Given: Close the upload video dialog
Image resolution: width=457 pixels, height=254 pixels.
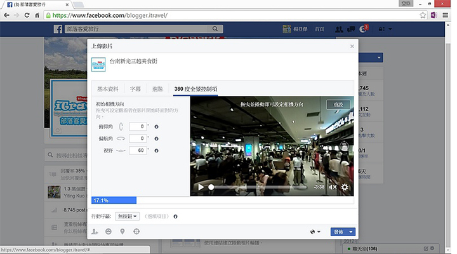Looking at the screenshot, I should point(352,46).
